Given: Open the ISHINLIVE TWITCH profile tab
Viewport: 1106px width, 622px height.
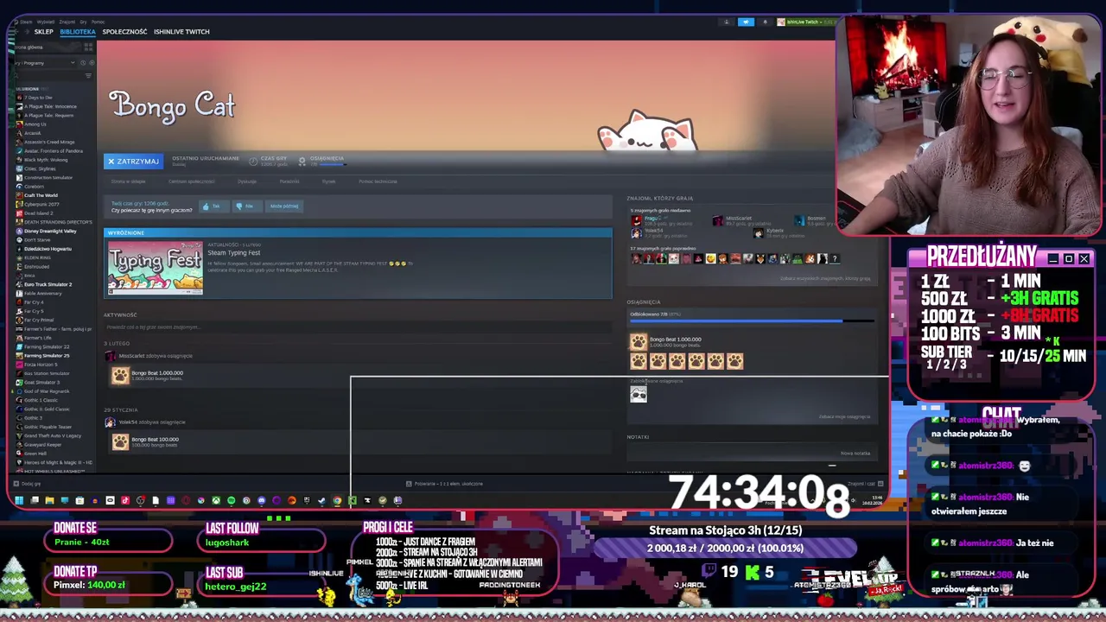Looking at the screenshot, I should click(181, 32).
